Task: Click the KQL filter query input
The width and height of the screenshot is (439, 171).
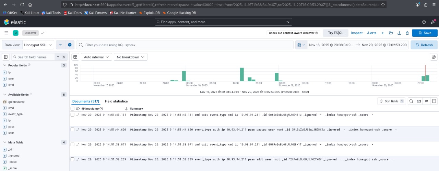Action: click(x=185, y=45)
